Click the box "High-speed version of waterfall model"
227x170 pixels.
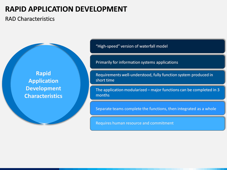click(157, 46)
